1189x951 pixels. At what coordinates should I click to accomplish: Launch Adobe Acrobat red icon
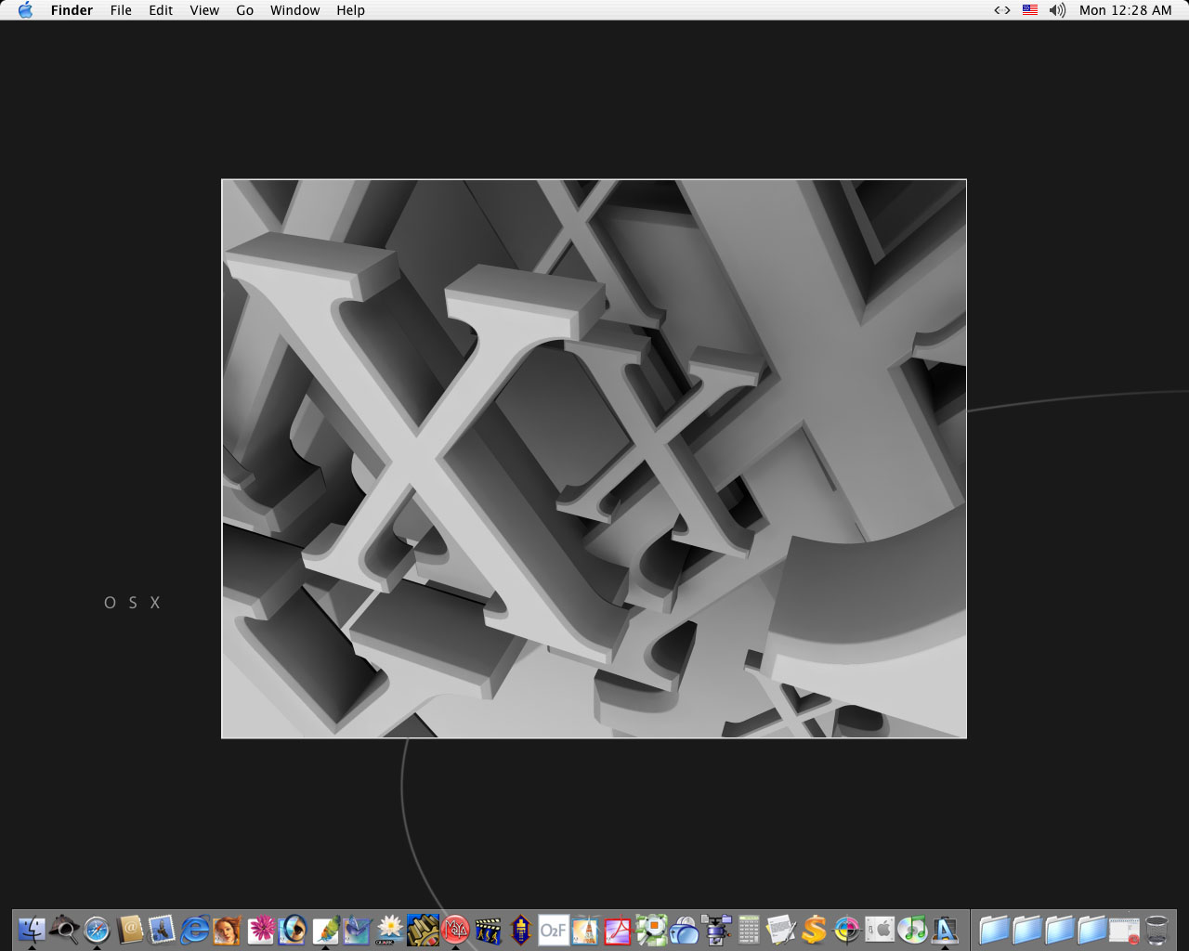(x=618, y=929)
